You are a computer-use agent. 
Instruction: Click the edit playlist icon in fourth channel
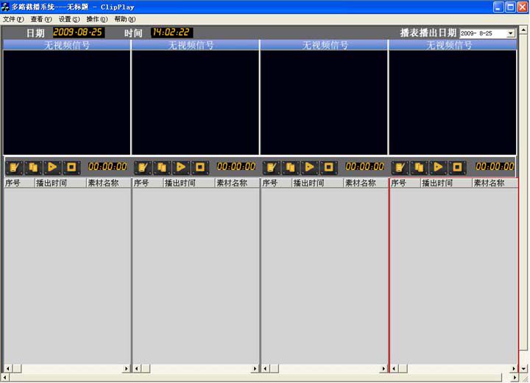click(400, 167)
